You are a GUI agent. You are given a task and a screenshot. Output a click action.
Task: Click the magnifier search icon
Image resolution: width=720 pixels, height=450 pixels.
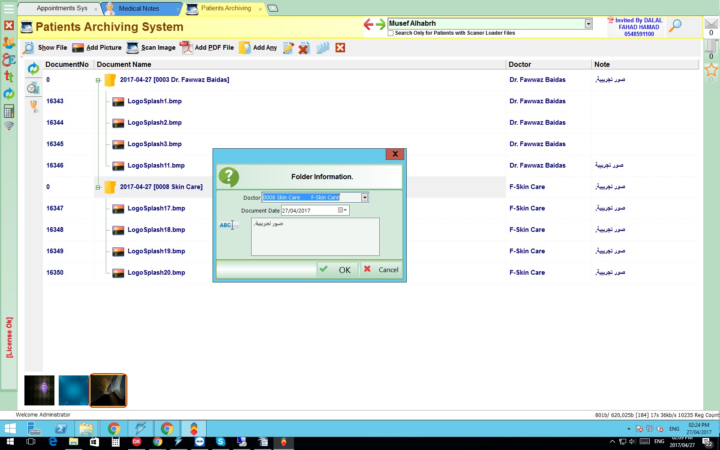[675, 26]
